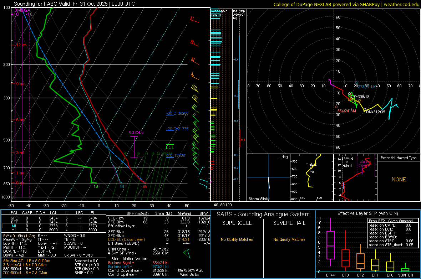Click 'No Quality Matches' under SEVERE HAIL
The height and width of the screenshot is (279, 421).
[x=289, y=239]
